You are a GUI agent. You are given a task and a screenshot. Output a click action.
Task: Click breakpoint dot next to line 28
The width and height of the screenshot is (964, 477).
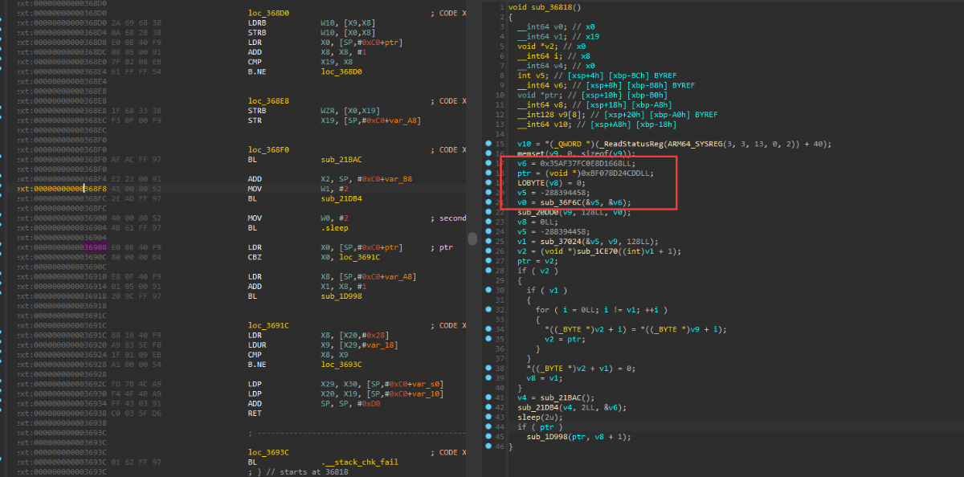pos(489,271)
